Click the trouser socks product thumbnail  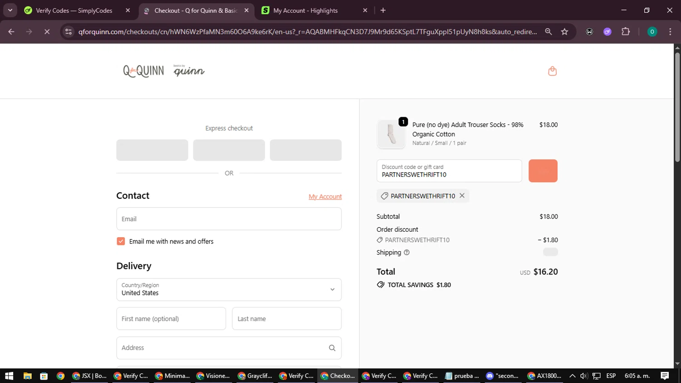391,134
